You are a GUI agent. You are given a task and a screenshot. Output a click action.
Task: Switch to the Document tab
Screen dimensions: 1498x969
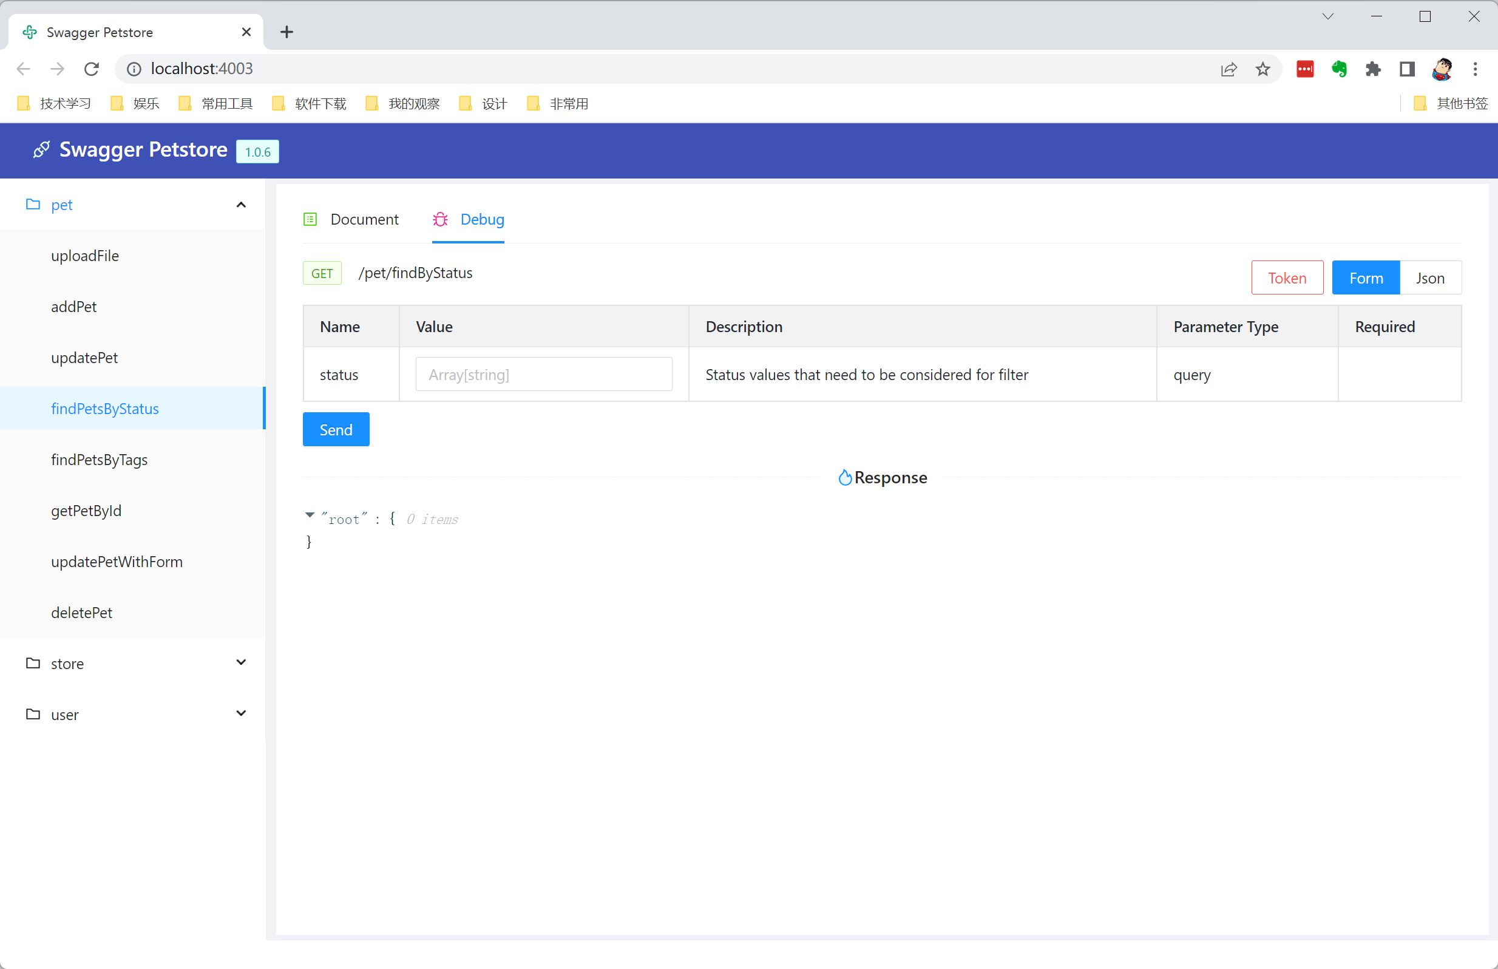point(364,219)
